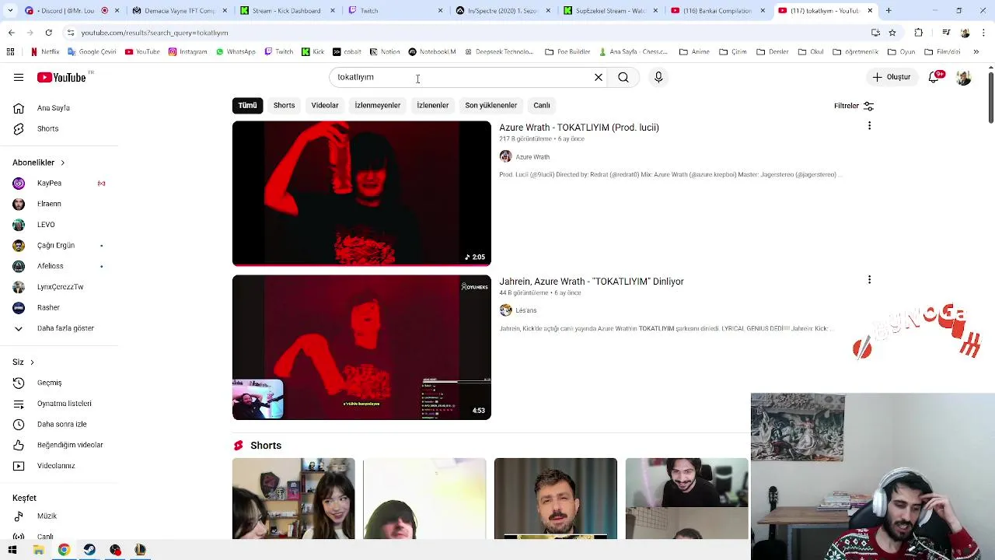Open more options for Azure Wrath video
The width and height of the screenshot is (995, 560).
pos(869,126)
